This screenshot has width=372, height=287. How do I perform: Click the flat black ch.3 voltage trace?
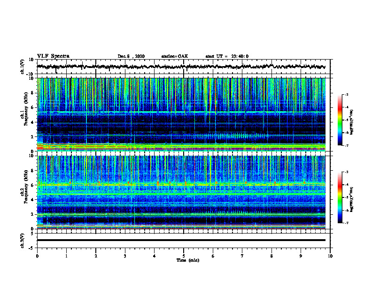181,240
